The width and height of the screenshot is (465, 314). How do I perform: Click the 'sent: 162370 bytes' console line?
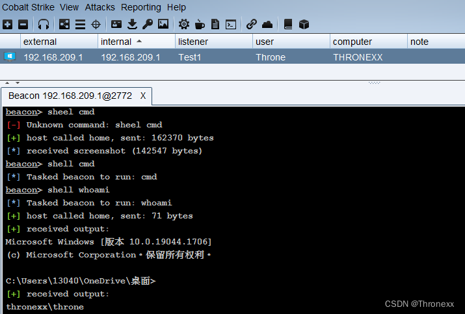click(110, 138)
